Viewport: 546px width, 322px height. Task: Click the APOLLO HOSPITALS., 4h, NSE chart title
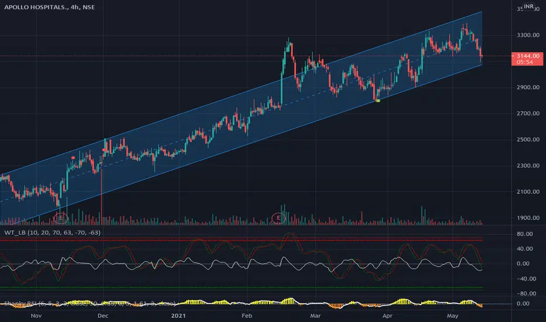pos(49,7)
